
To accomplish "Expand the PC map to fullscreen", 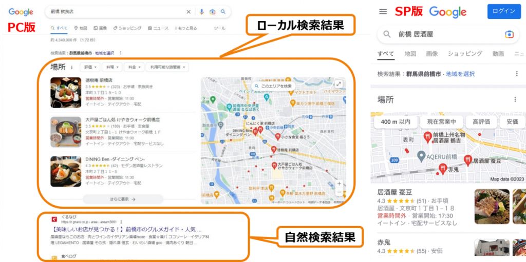I will tap(339, 84).
